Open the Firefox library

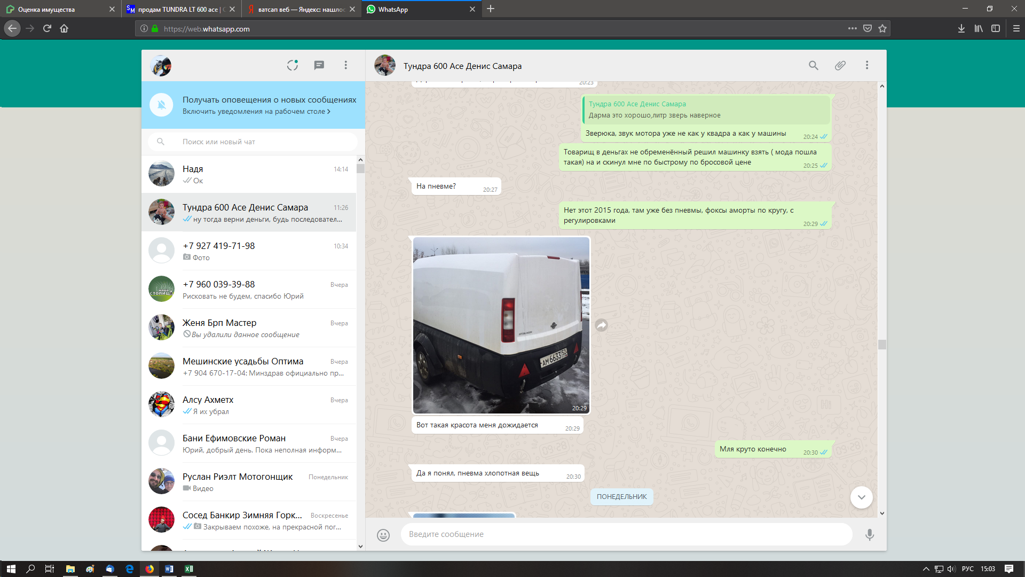point(979,28)
